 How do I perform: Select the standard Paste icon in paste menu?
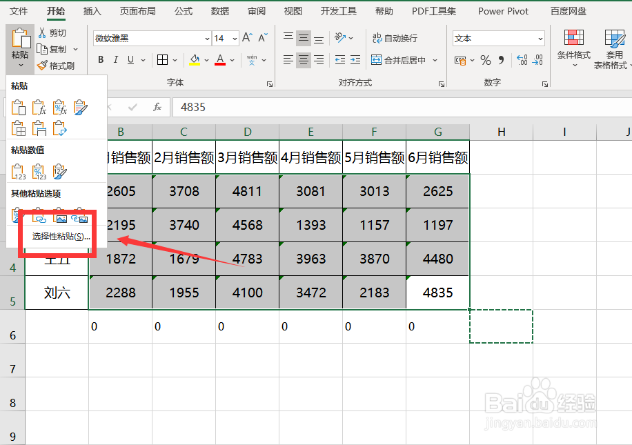click(19, 108)
